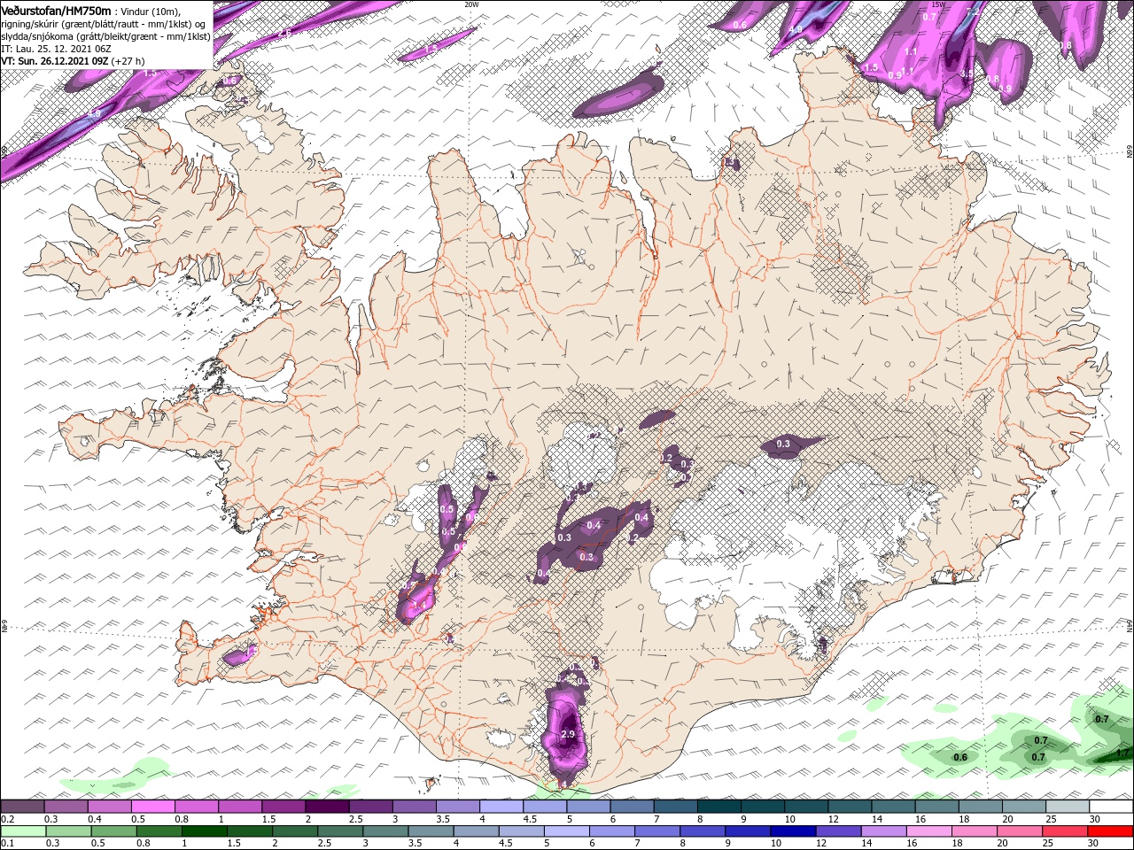Select the pale grey swatch labeled 25 on the upper scale
Image resolution: width=1134 pixels, height=850 pixels.
point(1068,807)
